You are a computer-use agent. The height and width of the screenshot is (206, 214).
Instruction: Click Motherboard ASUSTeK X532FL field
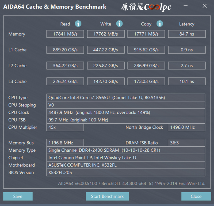126,165
